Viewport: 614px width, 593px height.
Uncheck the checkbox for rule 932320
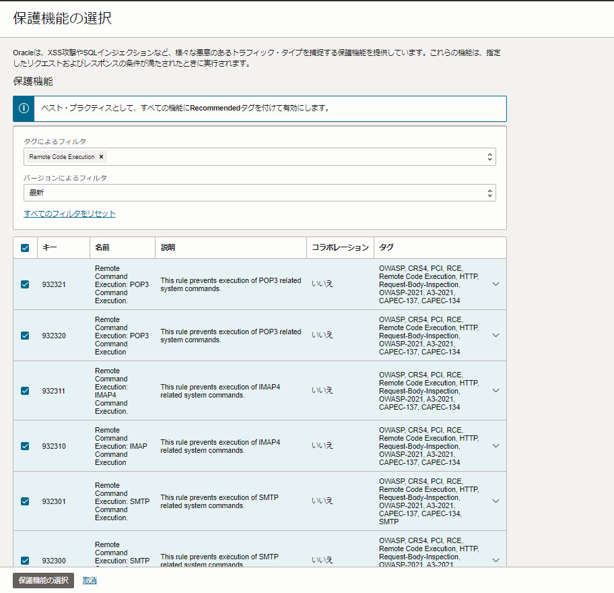tap(25, 336)
